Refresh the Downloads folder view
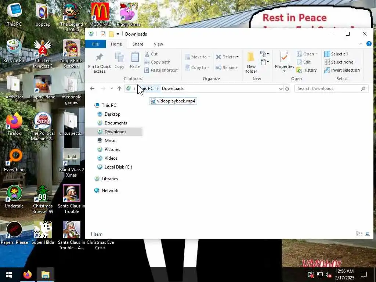The image size is (376, 282). [287, 88]
